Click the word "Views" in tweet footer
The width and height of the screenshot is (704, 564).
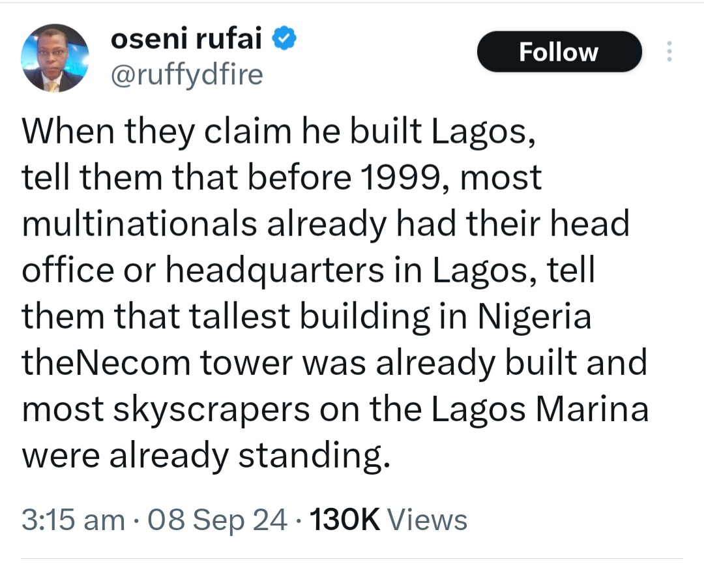(432, 520)
